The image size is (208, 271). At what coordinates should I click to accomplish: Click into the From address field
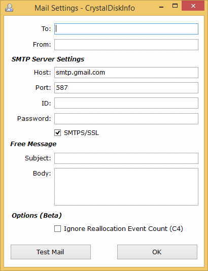(126, 45)
